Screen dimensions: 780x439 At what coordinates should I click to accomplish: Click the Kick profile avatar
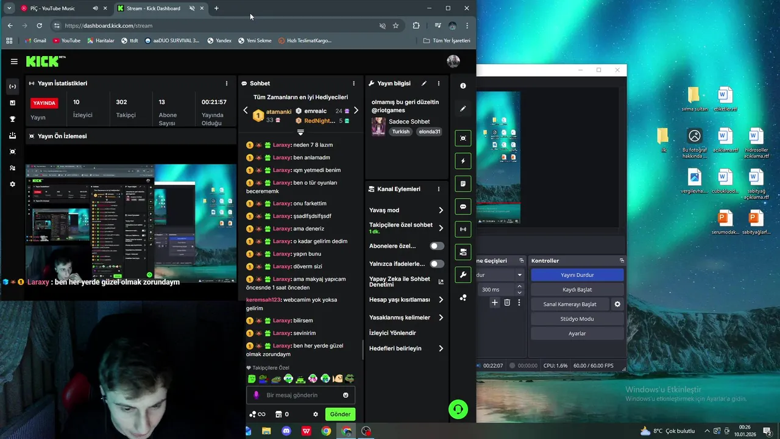click(453, 61)
